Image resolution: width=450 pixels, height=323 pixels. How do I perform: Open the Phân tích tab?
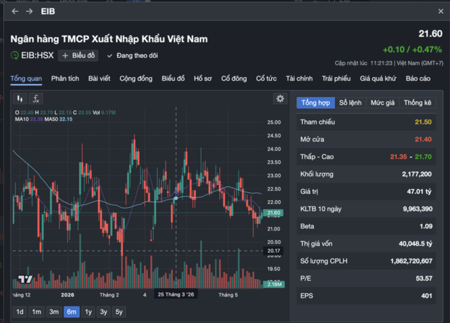65,79
